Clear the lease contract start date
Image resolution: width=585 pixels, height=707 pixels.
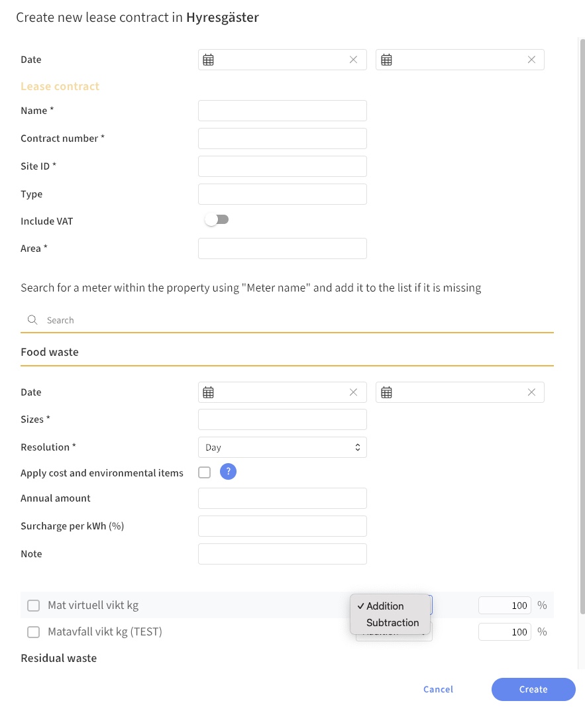(x=353, y=60)
